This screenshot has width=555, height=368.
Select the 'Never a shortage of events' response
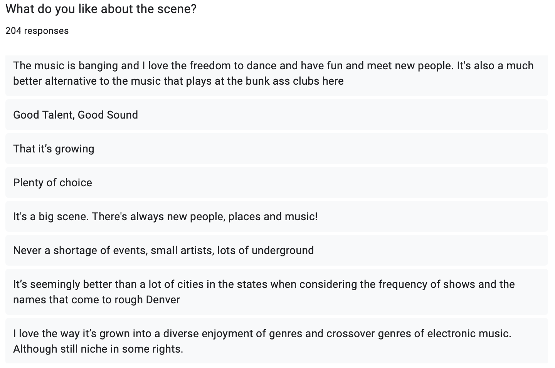[x=277, y=250]
